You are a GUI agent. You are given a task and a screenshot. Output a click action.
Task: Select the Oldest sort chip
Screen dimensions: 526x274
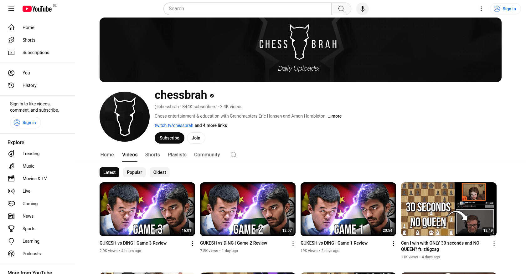coord(160,172)
